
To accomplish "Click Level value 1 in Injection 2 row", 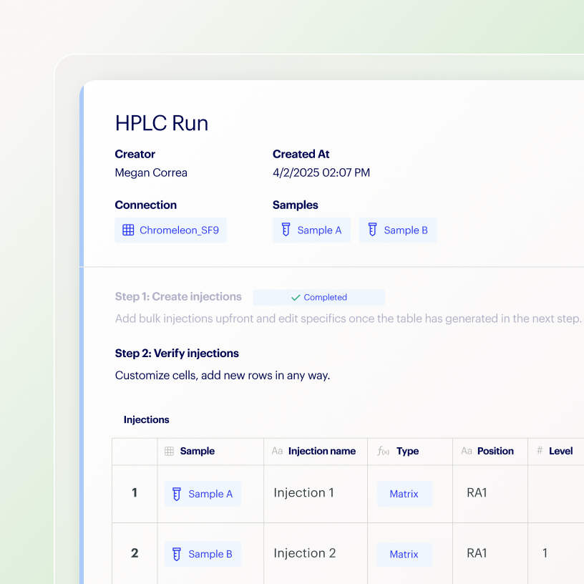I will pyautogui.click(x=545, y=553).
